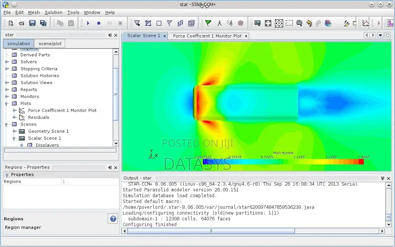The height and width of the screenshot is (247, 395).
Task: Select Displayers under Scalar Scene 1
Action: (x=47, y=145)
